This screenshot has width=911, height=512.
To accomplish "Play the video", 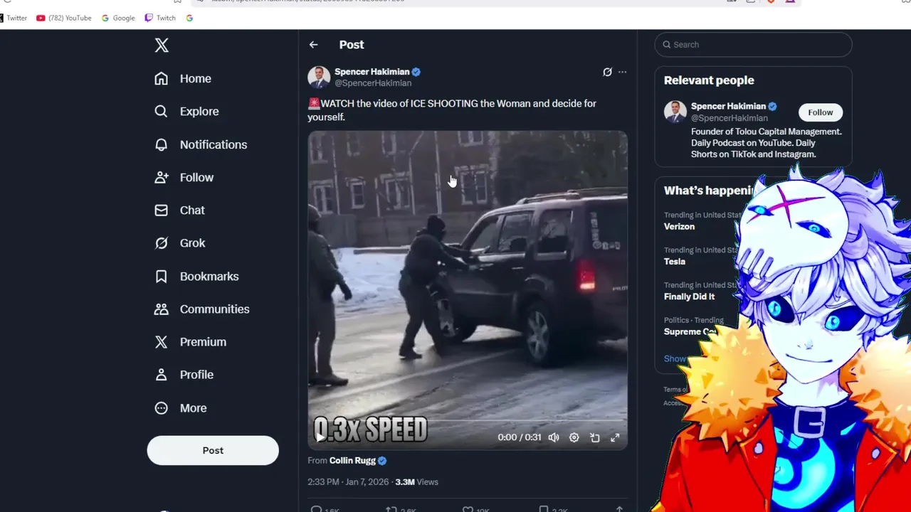I will click(x=321, y=437).
